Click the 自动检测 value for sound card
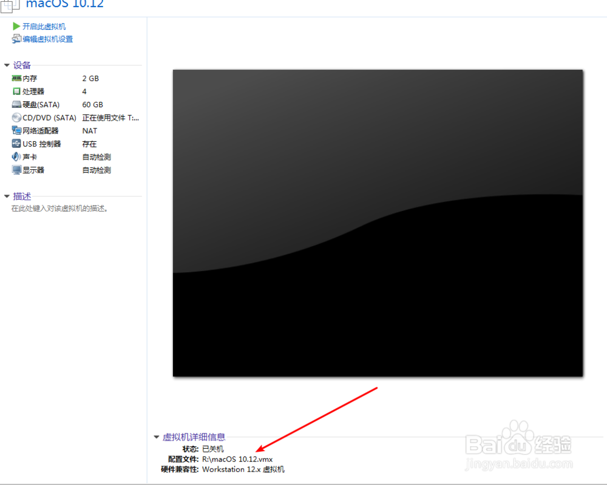The height and width of the screenshot is (485, 607). [97, 157]
